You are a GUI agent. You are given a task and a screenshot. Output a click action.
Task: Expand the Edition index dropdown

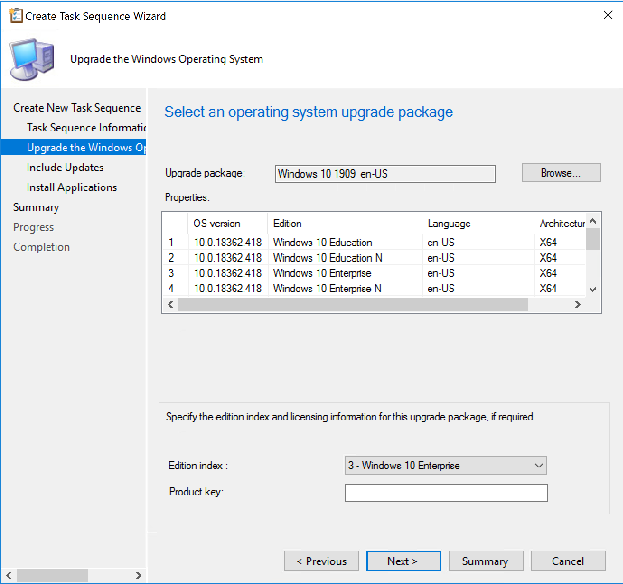(445, 466)
